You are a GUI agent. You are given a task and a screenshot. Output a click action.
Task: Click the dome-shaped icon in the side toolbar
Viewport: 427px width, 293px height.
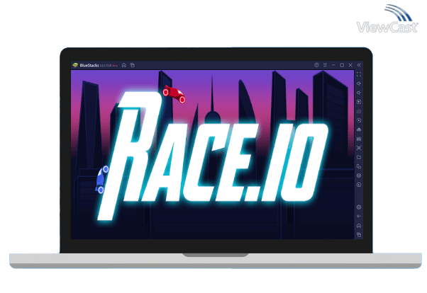359,130
